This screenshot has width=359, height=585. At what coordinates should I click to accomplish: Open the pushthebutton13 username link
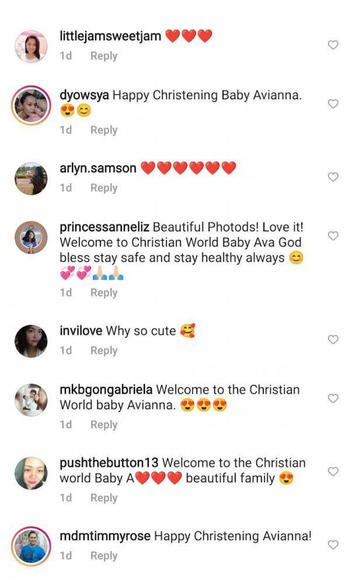(x=109, y=463)
